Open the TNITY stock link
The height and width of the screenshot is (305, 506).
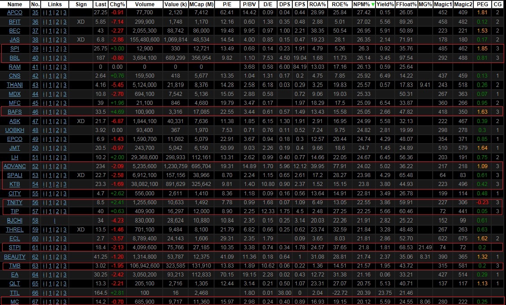click(x=14, y=202)
